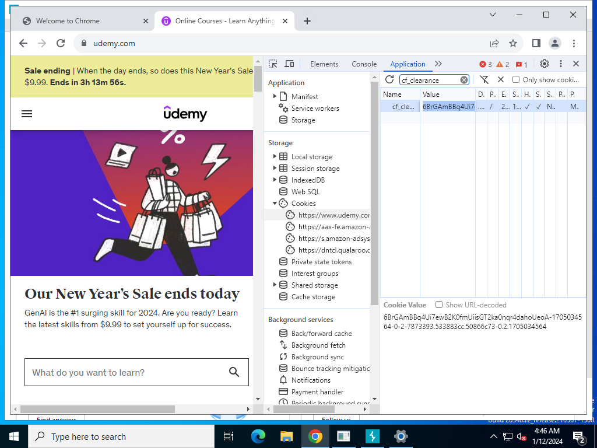Reload the page
The image size is (597, 448).
61,43
